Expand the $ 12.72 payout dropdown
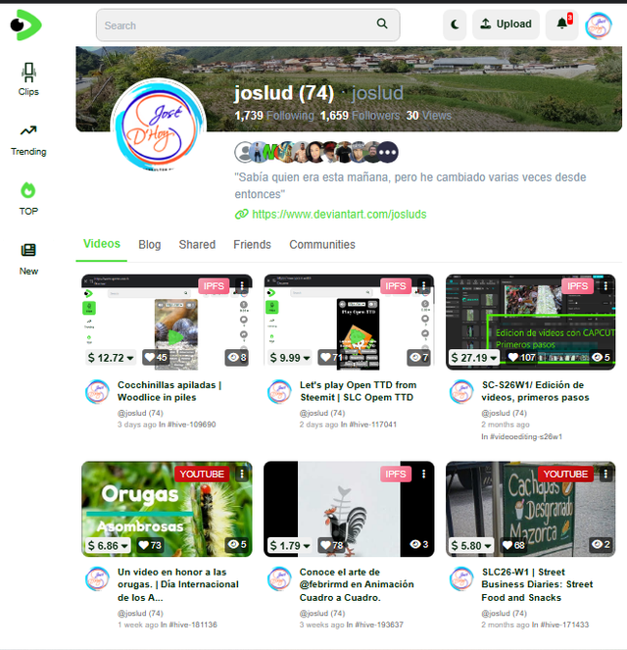This screenshot has width=627, height=650. [111, 357]
